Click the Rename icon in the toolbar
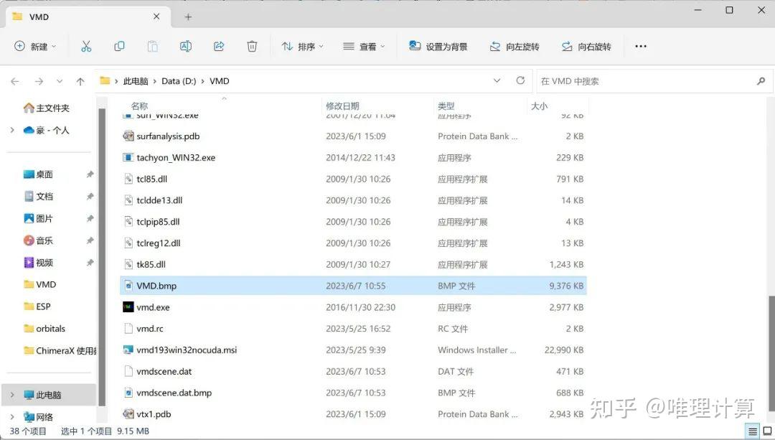Image resolution: width=775 pixels, height=440 pixels. tap(186, 45)
